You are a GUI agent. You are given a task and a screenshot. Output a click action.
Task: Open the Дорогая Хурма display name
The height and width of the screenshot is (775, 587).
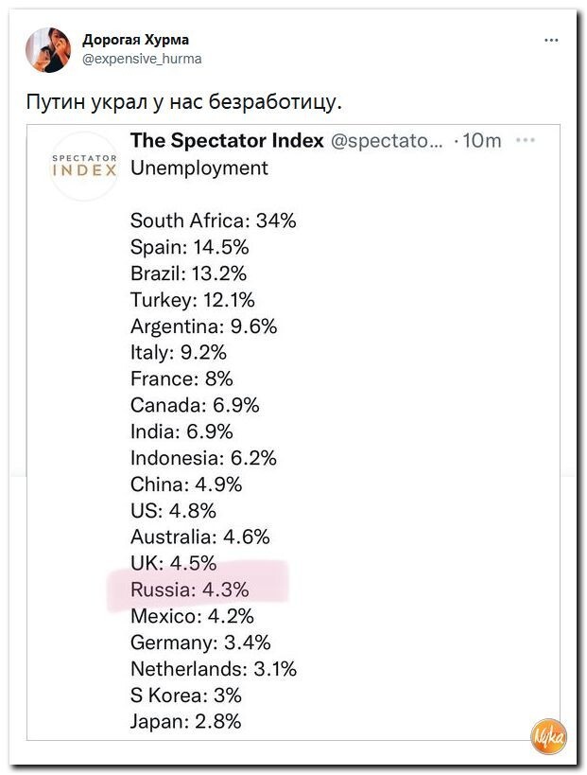point(135,40)
